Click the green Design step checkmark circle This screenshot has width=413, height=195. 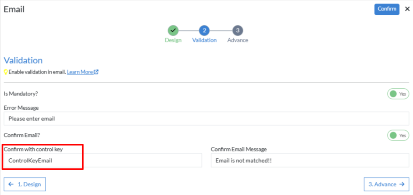click(x=173, y=31)
